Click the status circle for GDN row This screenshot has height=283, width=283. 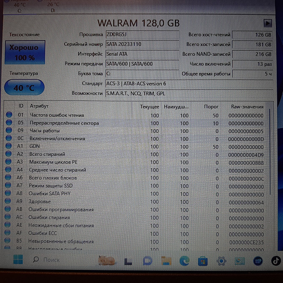(8, 146)
